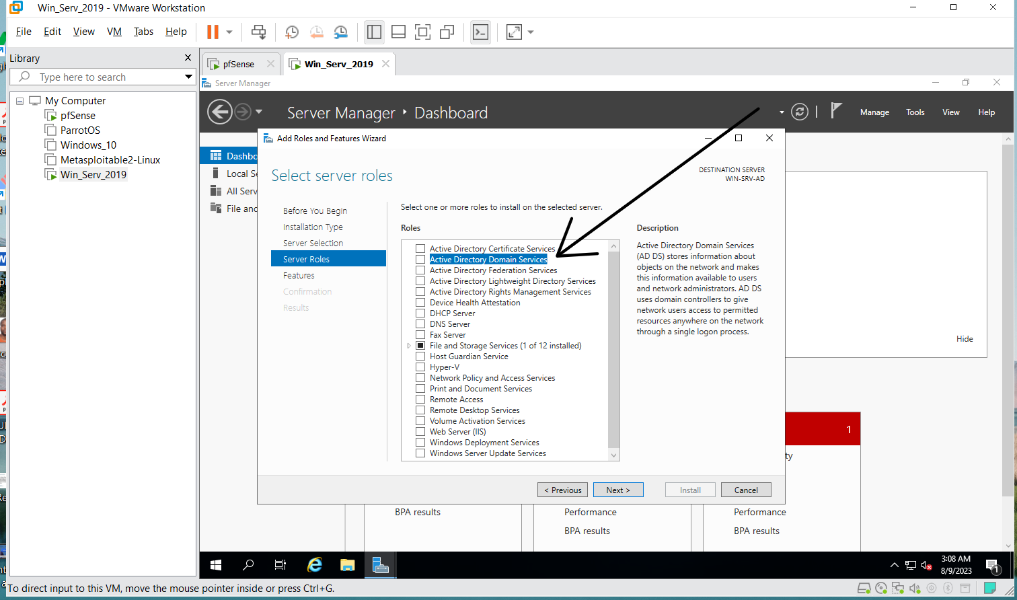Toggle the Library sidebar view icon
1017x600 pixels.
point(375,32)
